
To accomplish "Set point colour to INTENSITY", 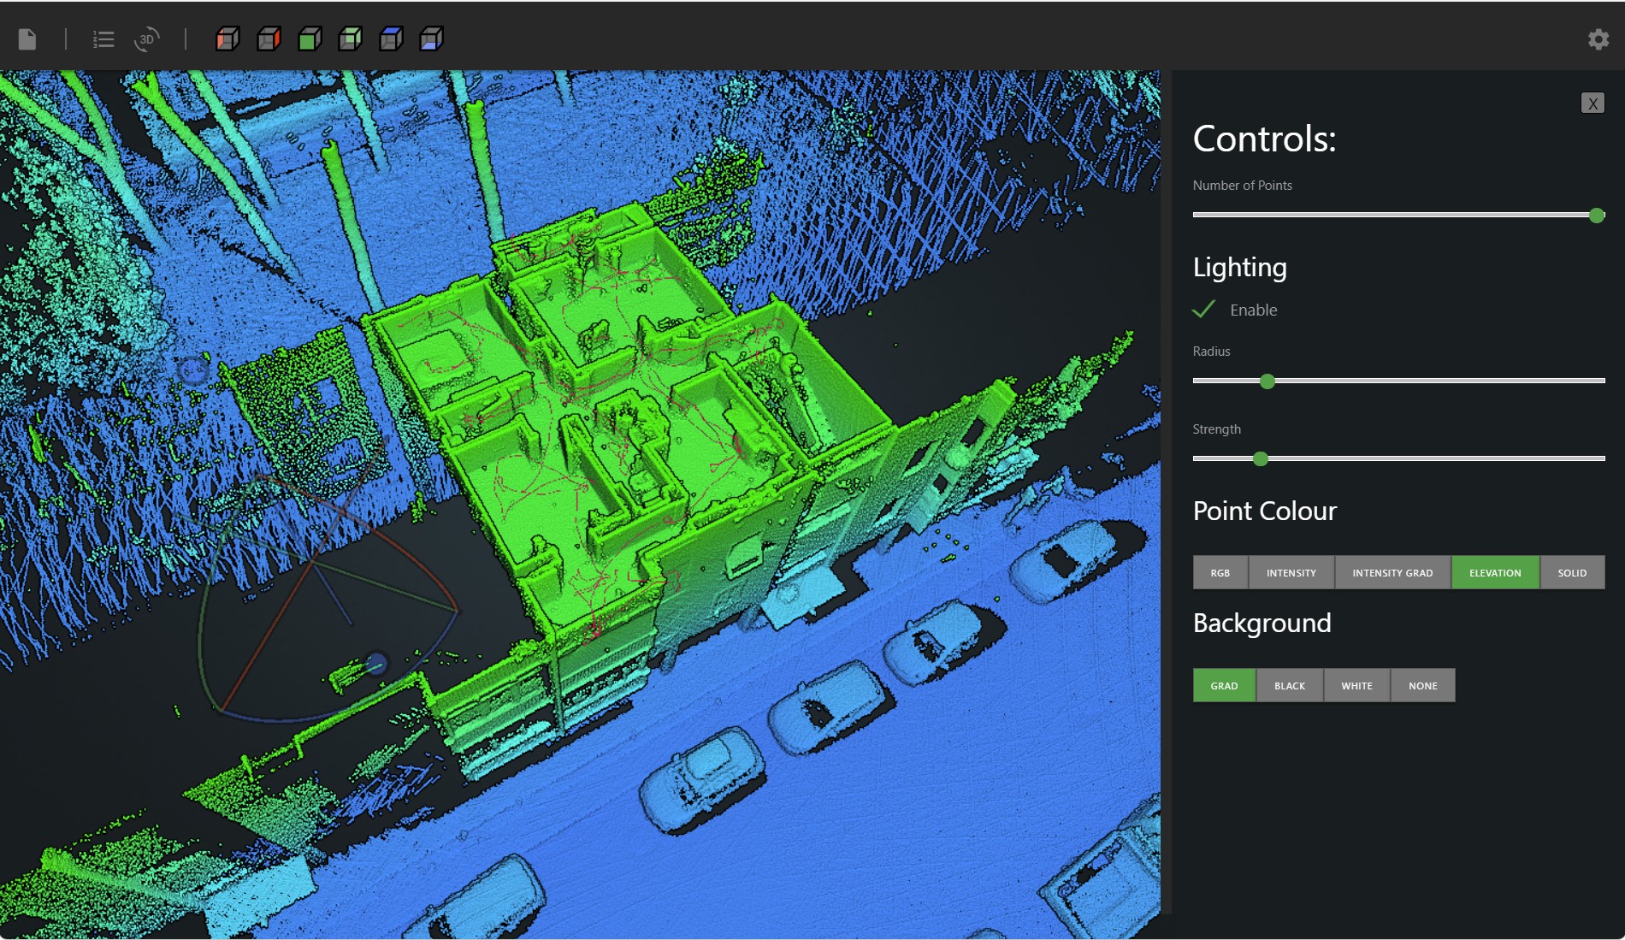I will pos(1291,573).
